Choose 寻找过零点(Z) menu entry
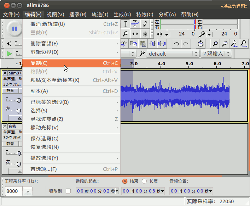The width and height of the screenshot is (250, 206). click(x=71, y=119)
